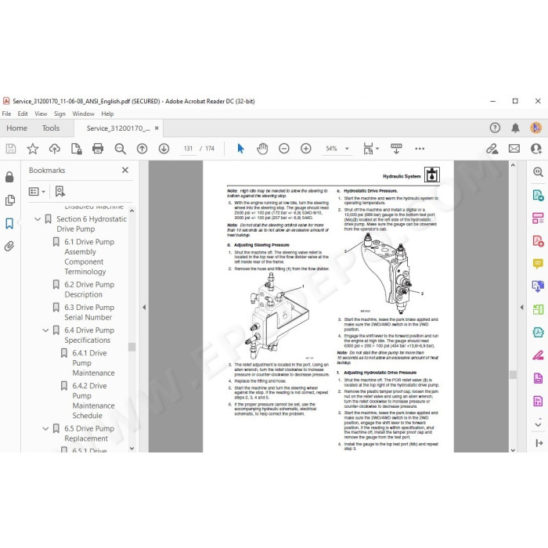The image size is (548, 548).
Task: Close the Service_31200170 document tab
Action: click(157, 128)
